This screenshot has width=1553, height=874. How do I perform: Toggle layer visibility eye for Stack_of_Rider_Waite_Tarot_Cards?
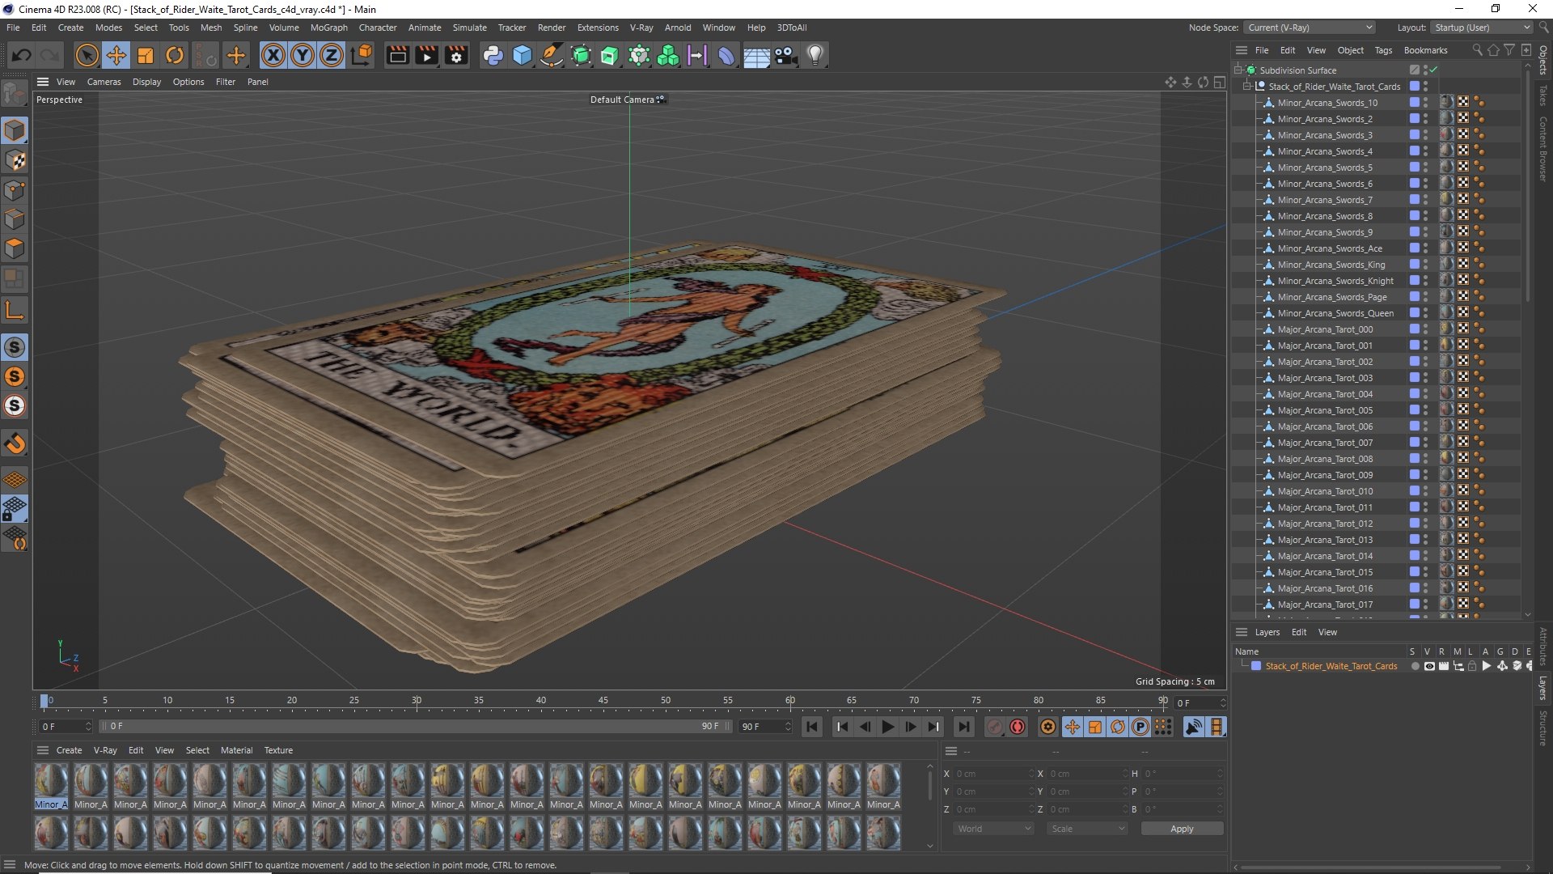pos(1429,666)
